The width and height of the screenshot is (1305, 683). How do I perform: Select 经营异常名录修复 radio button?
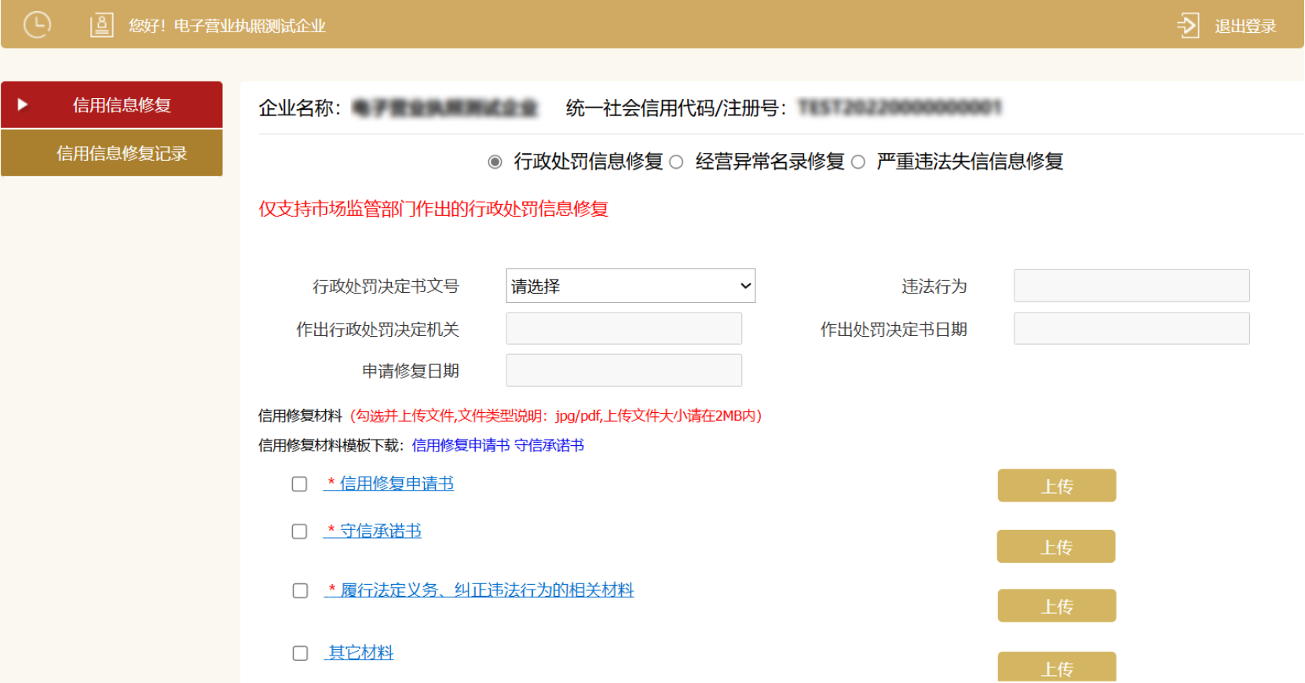click(676, 162)
